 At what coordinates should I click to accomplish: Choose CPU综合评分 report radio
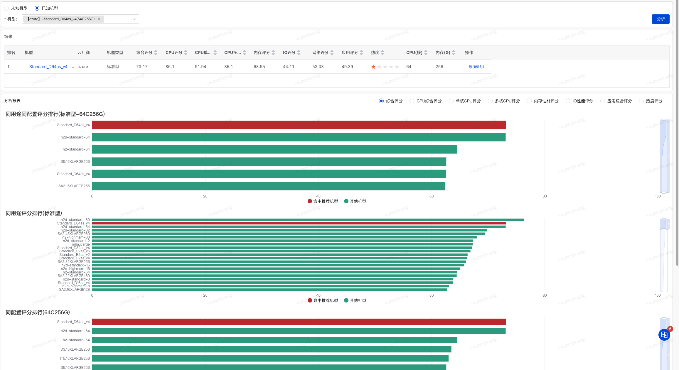click(412, 101)
